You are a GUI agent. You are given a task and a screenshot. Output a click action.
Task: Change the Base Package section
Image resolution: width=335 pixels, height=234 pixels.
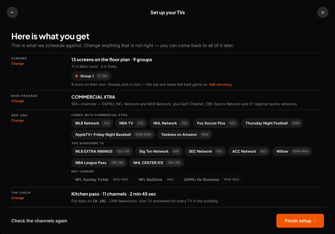(x=17, y=101)
